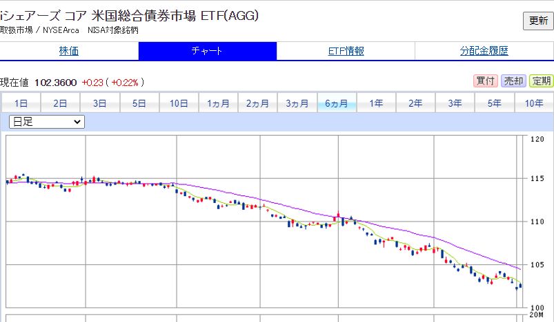Select the 2年 chart period

click(x=416, y=103)
